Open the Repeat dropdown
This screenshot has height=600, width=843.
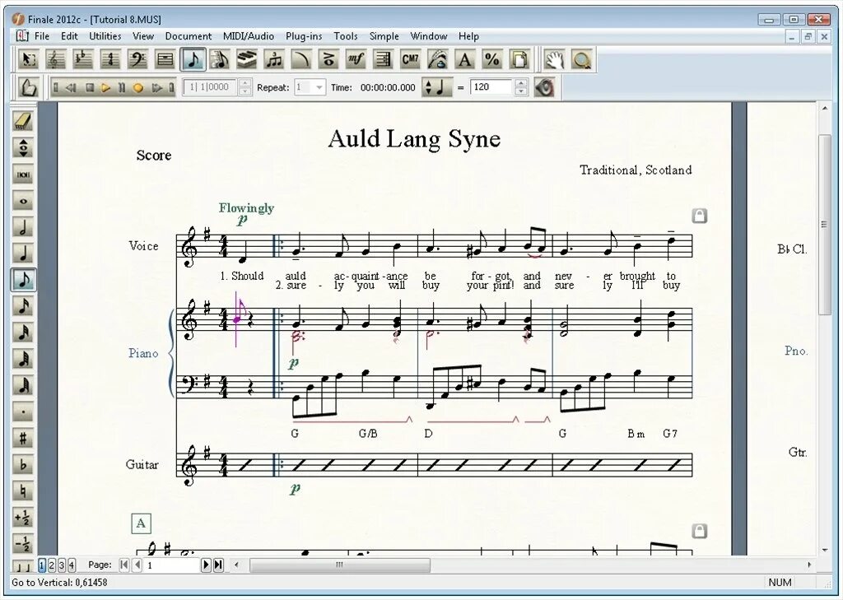coord(319,87)
